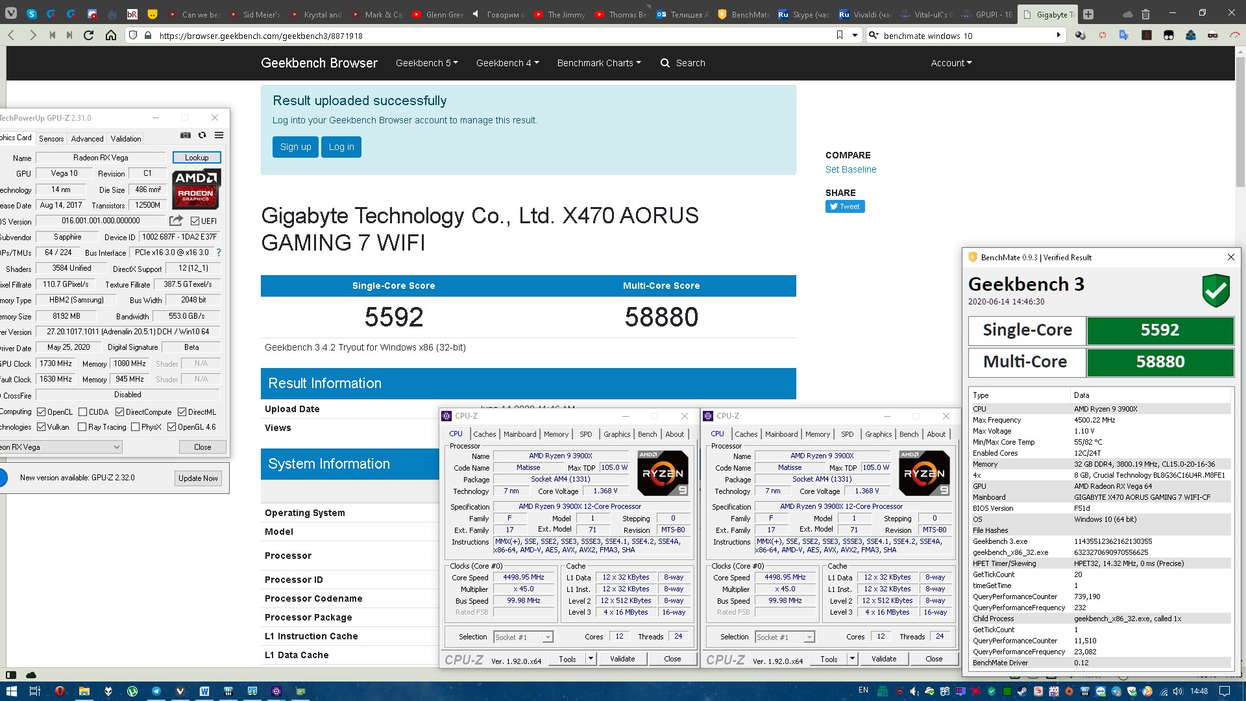This screenshot has height=701, width=1246.
Task: Switch to GPU-Z Sensors tab
Action: (x=51, y=138)
